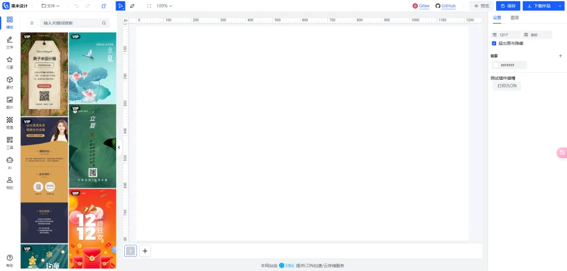
Task: Expand the 文件 (File) dropdown menu
Action: (50, 6)
